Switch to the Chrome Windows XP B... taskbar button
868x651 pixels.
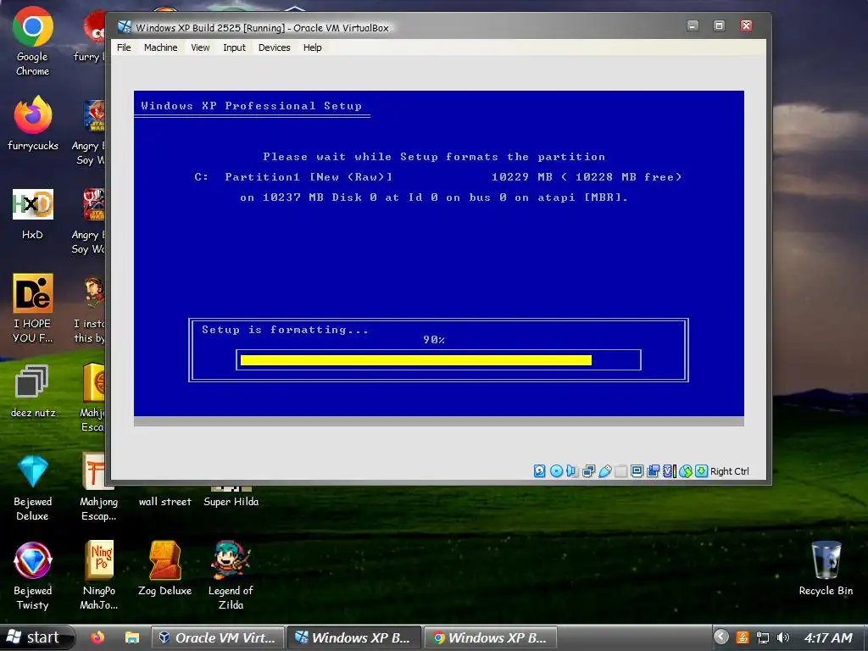[491, 637]
